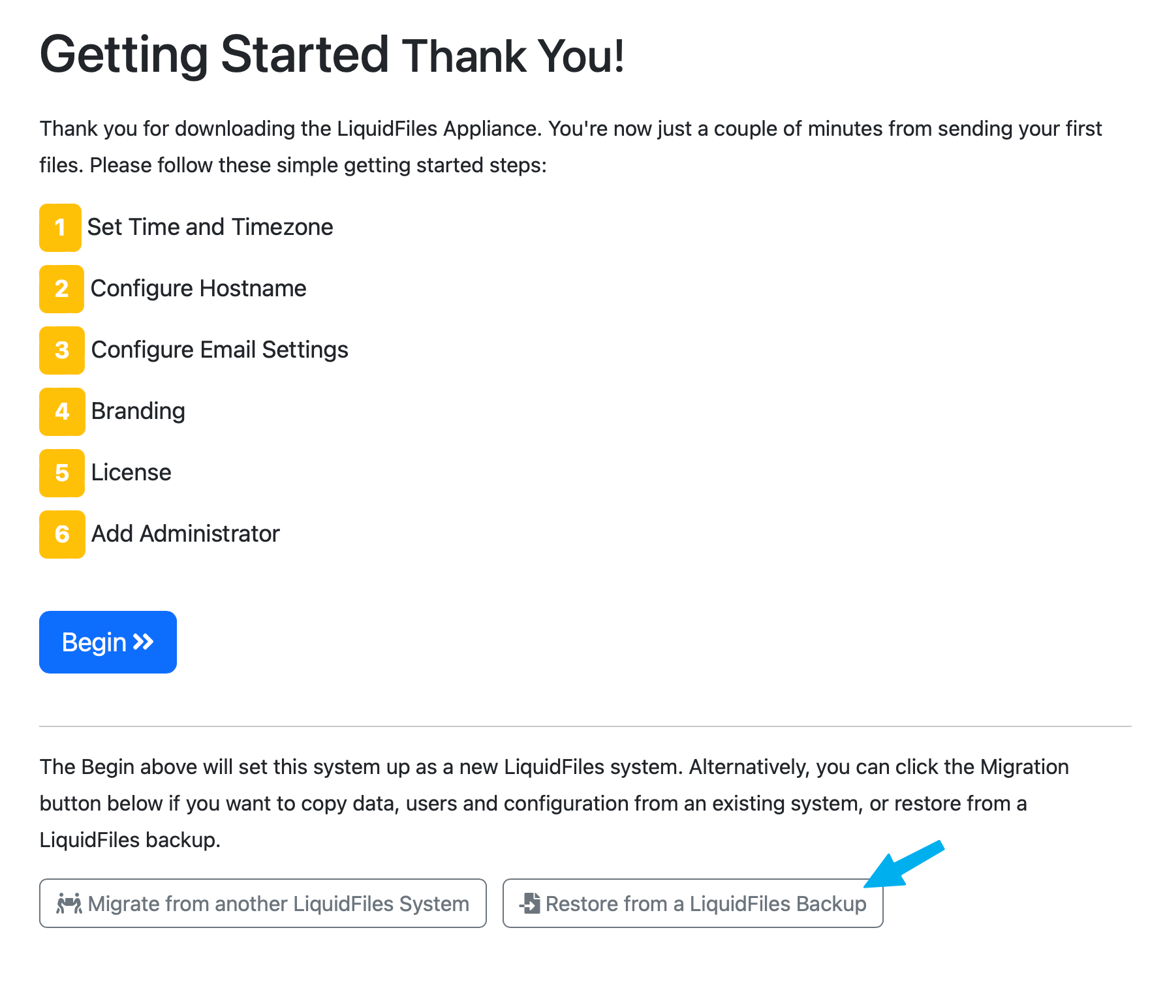Viewport: 1150px width, 992px height.
Task: Select the Configure Email Settings text
Action: (x=219, y=350)
